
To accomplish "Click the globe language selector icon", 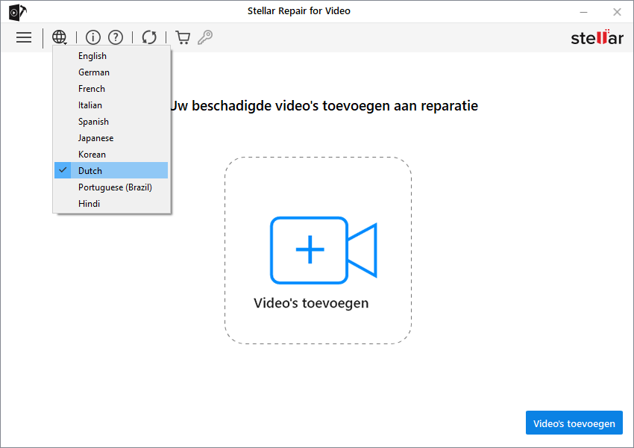I will [60, 37].
